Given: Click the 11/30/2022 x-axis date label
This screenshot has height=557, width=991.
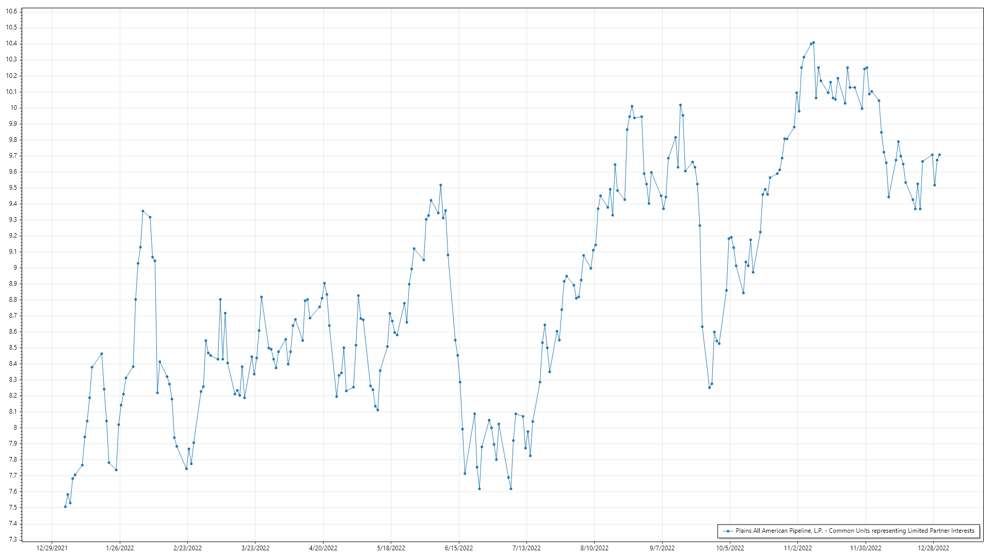Looking at the screenshot, I should pos(866,548).
